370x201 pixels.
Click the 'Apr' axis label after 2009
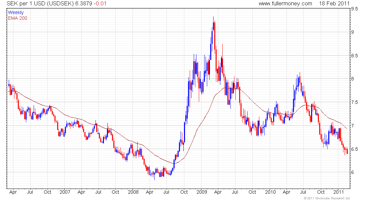pos(218,192)
